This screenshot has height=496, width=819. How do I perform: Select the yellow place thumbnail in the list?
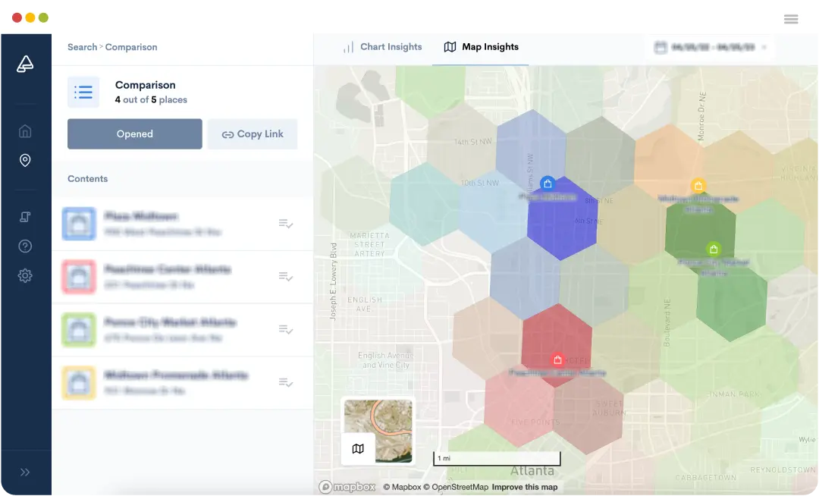(x=79, y=383)
